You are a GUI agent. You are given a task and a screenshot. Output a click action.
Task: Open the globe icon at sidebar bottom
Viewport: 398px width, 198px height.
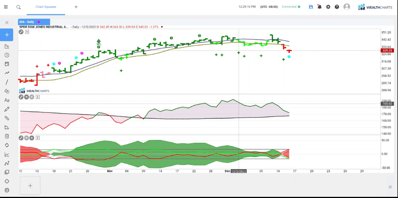pyautogui.click(x=7, y=190)
